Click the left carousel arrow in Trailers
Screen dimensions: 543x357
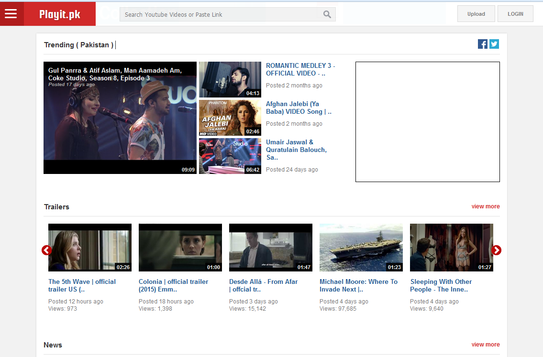(x=46, y=250)
